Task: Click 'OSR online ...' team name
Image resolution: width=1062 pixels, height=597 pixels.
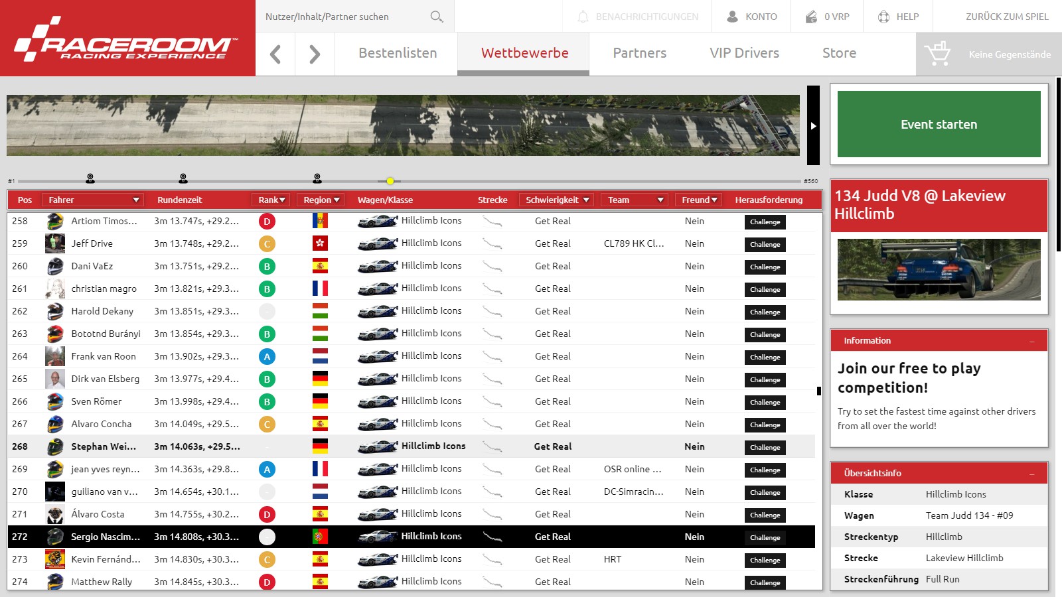Action: tap(633, 469)
